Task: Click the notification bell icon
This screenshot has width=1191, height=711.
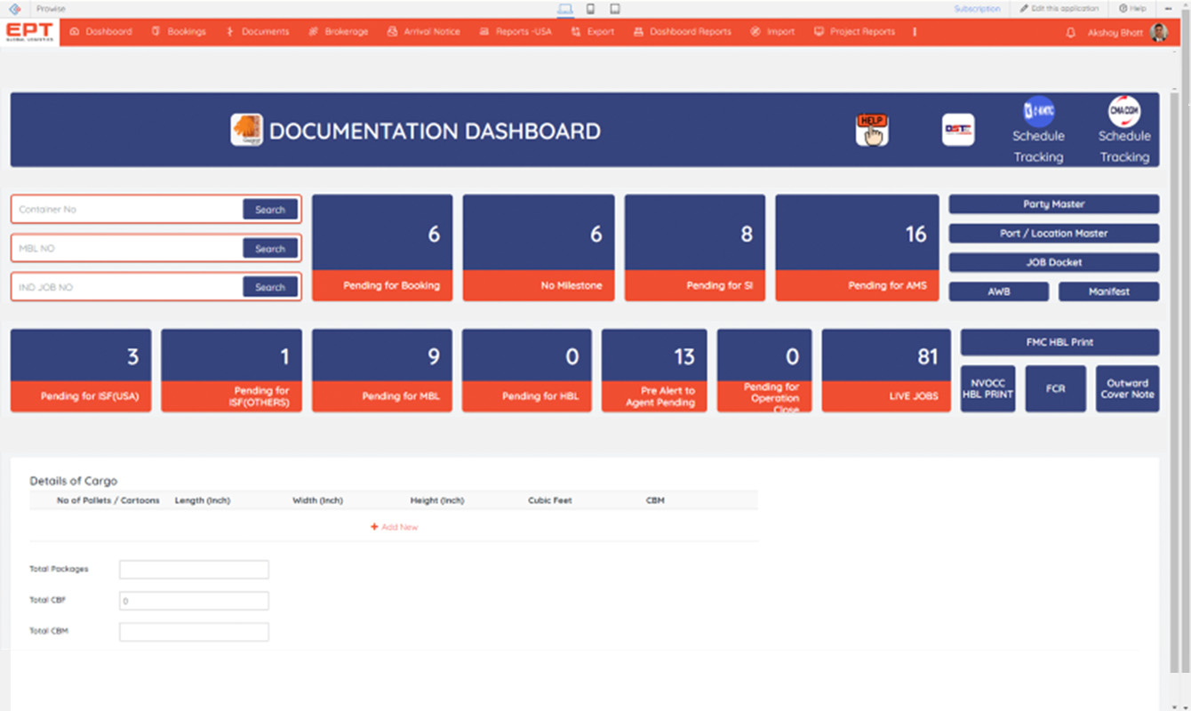Action: point(1070,32)
